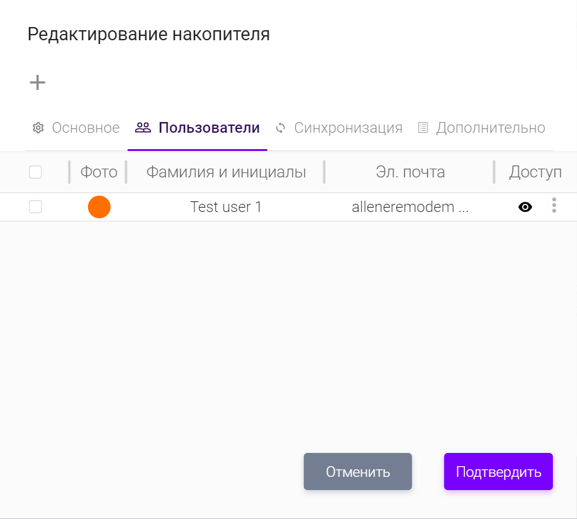The image size is (577, 519).
Task: Click the sync arrows icon beside Синхронизация
Action: click(x=281, y=128)
